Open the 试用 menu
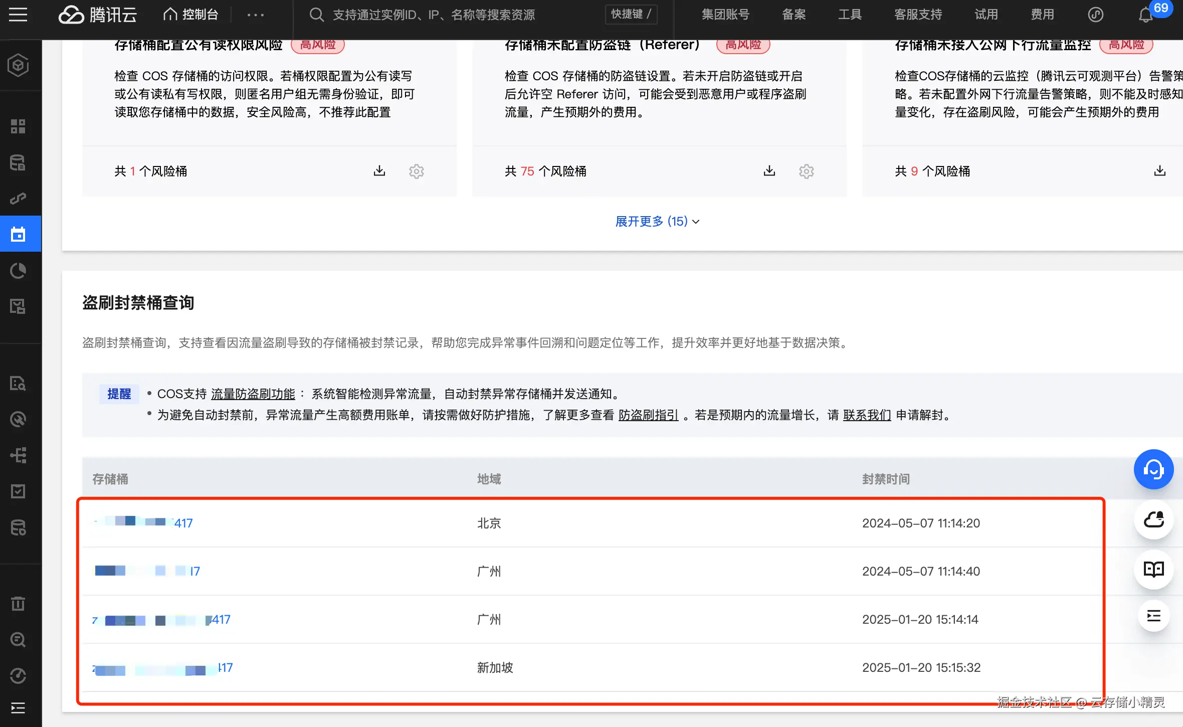The height and width of the screenshot is (727, 1183). (987, 15)
